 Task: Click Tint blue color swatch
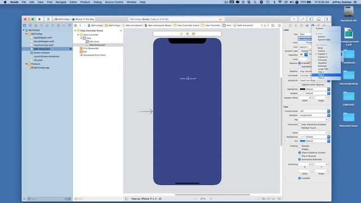(302, 141)
